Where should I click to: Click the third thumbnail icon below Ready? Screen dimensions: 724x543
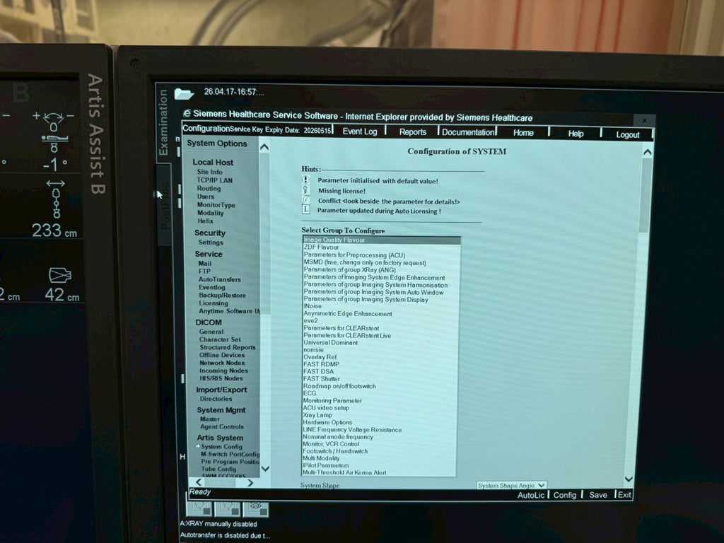click(x=256, y=509)
